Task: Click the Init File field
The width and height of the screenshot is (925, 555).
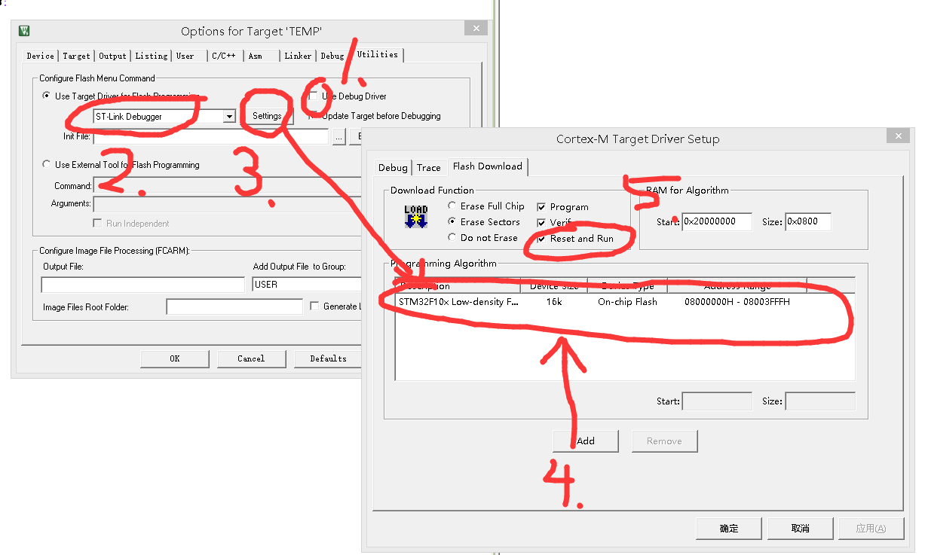Action: (210, 136)
